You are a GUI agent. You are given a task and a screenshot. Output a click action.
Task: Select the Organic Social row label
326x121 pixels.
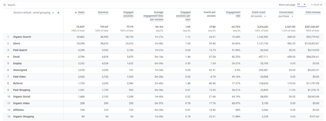coord(22,97)
